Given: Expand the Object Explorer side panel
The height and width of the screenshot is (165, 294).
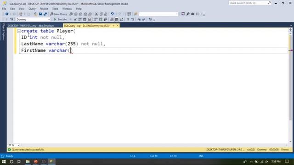Looking at the screenshot, I should point(3,32).
